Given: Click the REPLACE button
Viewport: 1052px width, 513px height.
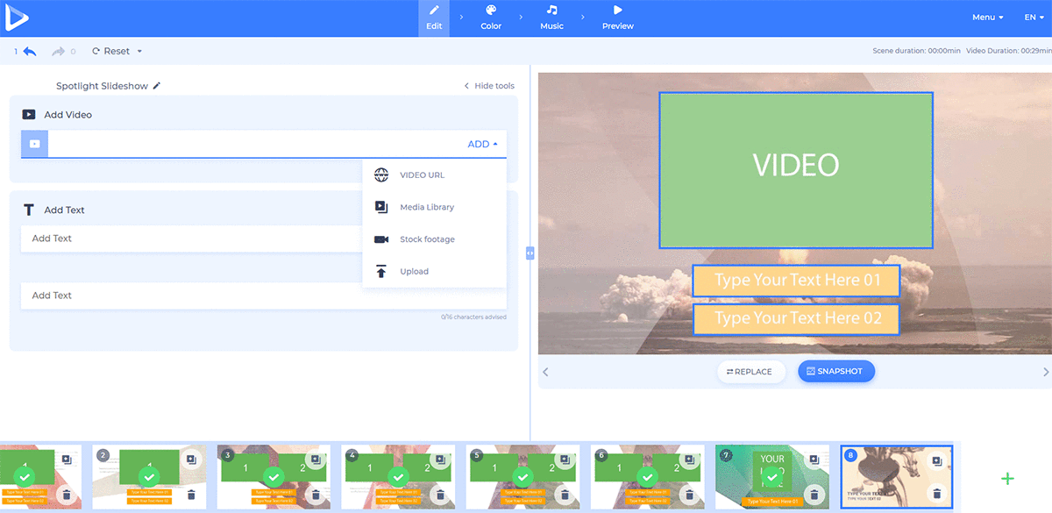Looking at the screenshot, I should point(751,372).
